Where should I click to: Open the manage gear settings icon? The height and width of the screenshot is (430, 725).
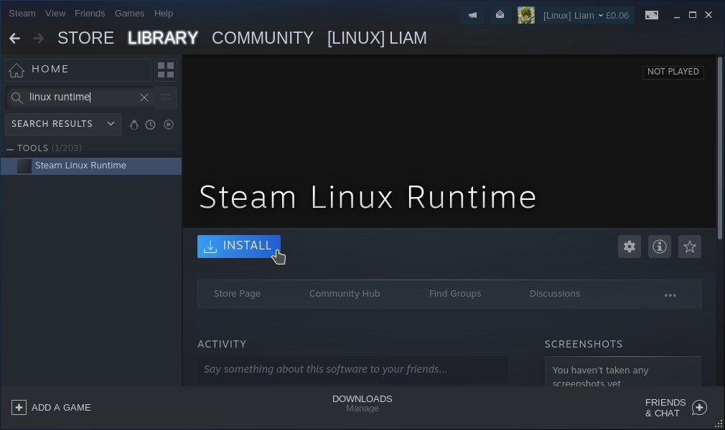630,247
